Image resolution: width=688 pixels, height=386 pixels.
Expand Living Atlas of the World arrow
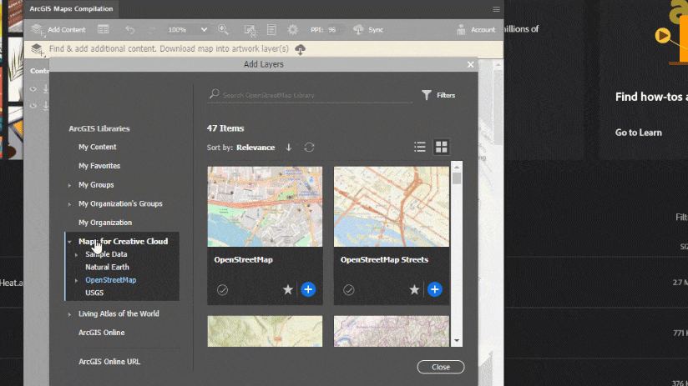coord(69,314)
